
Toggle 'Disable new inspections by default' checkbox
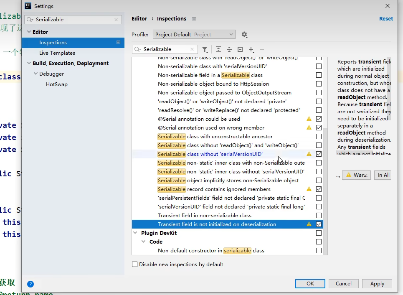[134, 264]
